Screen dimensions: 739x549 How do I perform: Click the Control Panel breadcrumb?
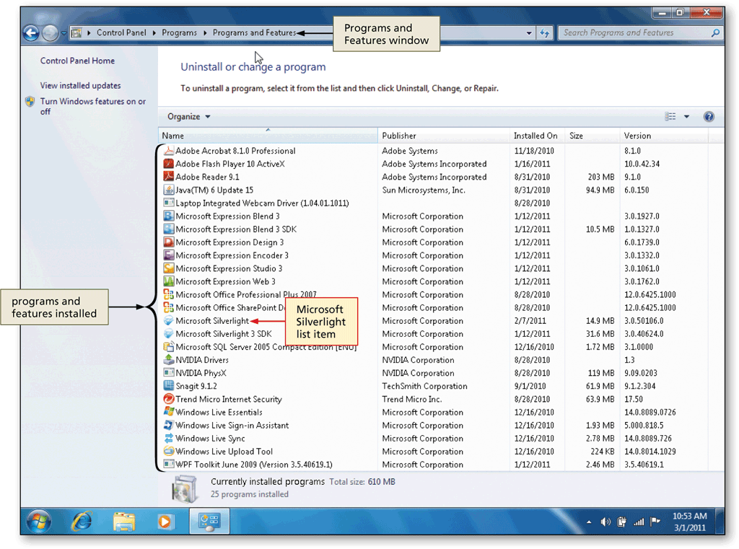coord(121,32)
